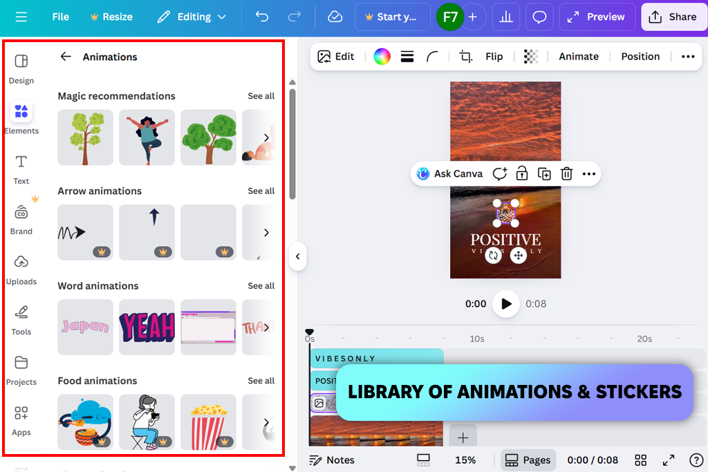Duplicate the selected element
Image resolution: width=708 pixels, height=472 pixels.
point(544,173)
